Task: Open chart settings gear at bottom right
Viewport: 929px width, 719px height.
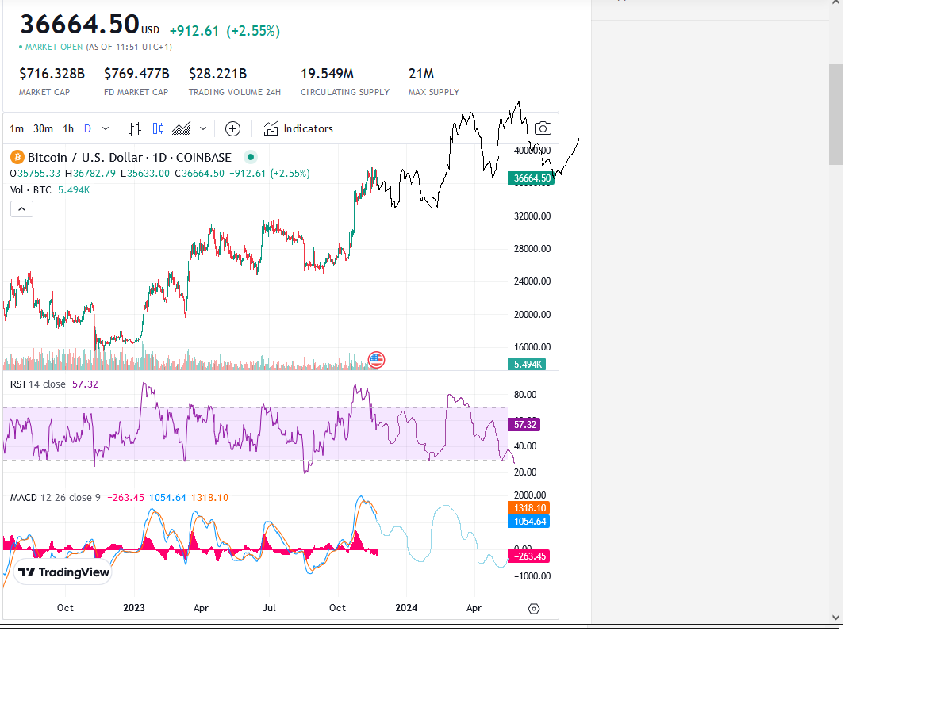Action: [x=534, y=609]
